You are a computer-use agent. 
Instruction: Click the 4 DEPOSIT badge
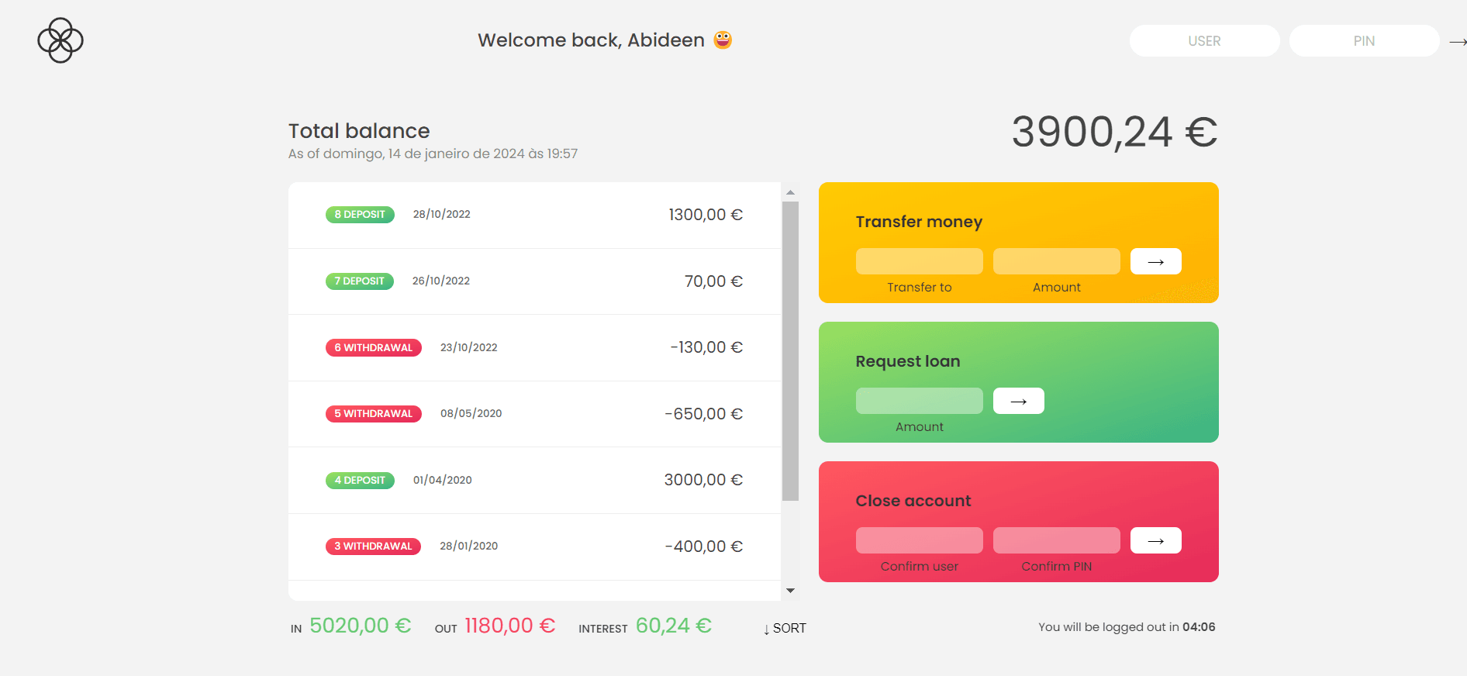360,481
